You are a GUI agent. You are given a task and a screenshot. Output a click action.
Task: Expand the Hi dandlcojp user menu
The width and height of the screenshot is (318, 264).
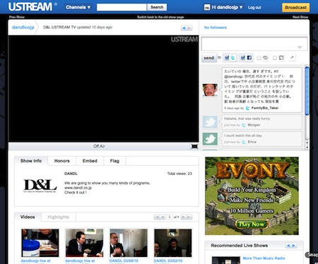[x=227, y=7]
